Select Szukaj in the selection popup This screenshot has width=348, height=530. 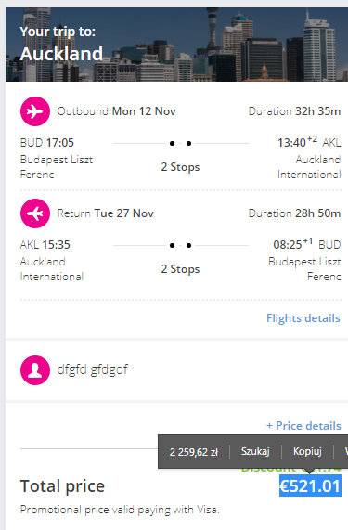click(x=255, y=452)
